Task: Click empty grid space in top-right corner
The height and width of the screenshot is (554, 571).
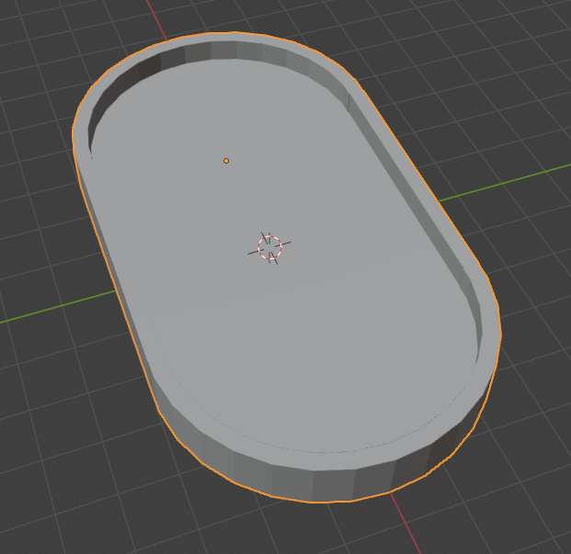Action: (x=509, y=54)
